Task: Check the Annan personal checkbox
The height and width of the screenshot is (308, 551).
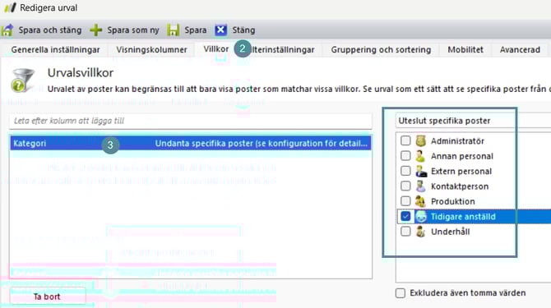Action: tap(405, 156)
